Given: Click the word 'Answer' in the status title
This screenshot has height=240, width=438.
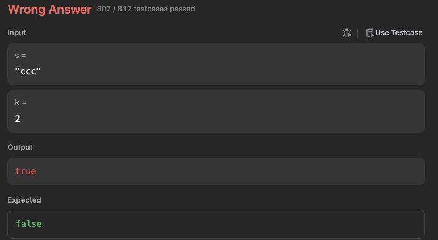Looking at the screenshot, I should (x=70, y=10).
